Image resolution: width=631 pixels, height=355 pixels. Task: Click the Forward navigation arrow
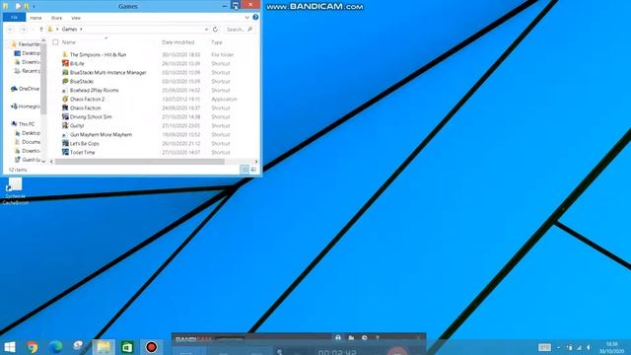click(23, 30)
